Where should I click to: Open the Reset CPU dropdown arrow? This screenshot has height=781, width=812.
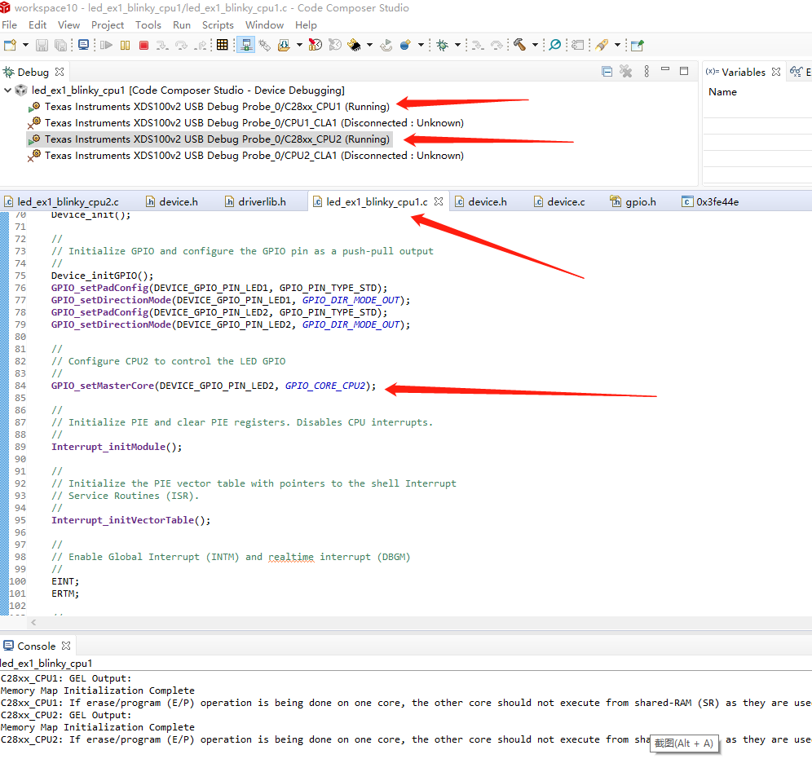tap(370, 45)
